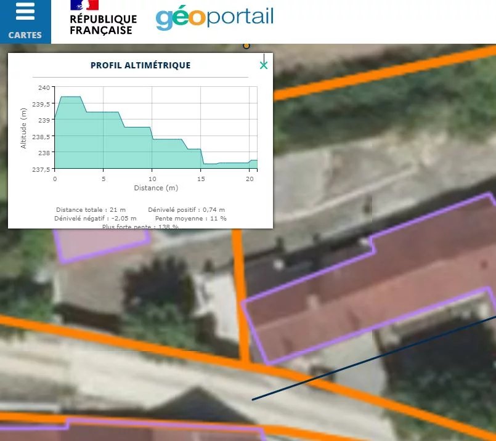Select the dark blue measurement line on map
Viewport: 496px width, 441px height.
(370, 360)
